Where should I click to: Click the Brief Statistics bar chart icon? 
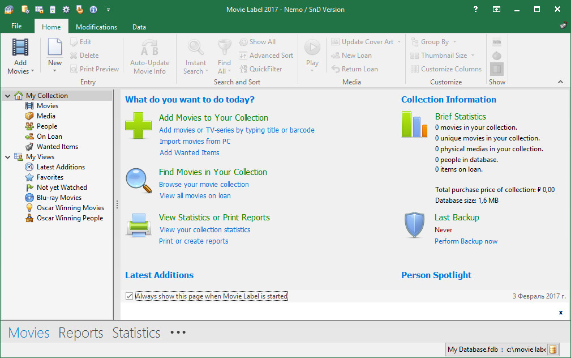click(414, 125)
